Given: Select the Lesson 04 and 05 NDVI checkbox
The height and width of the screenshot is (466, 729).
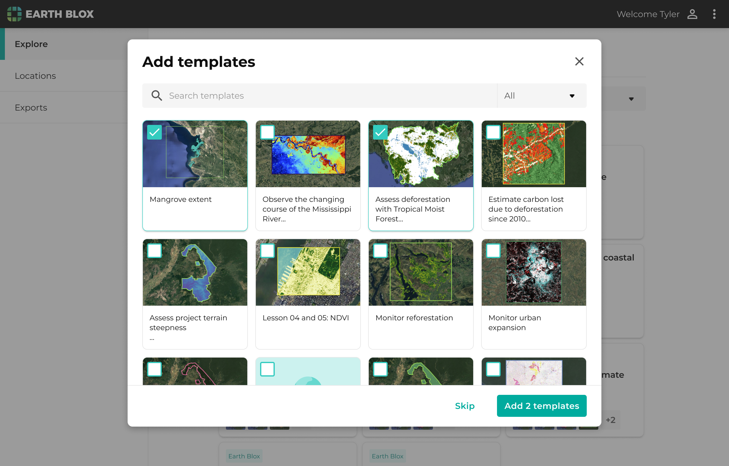Looking at the screenshot, I should (267, 251).
